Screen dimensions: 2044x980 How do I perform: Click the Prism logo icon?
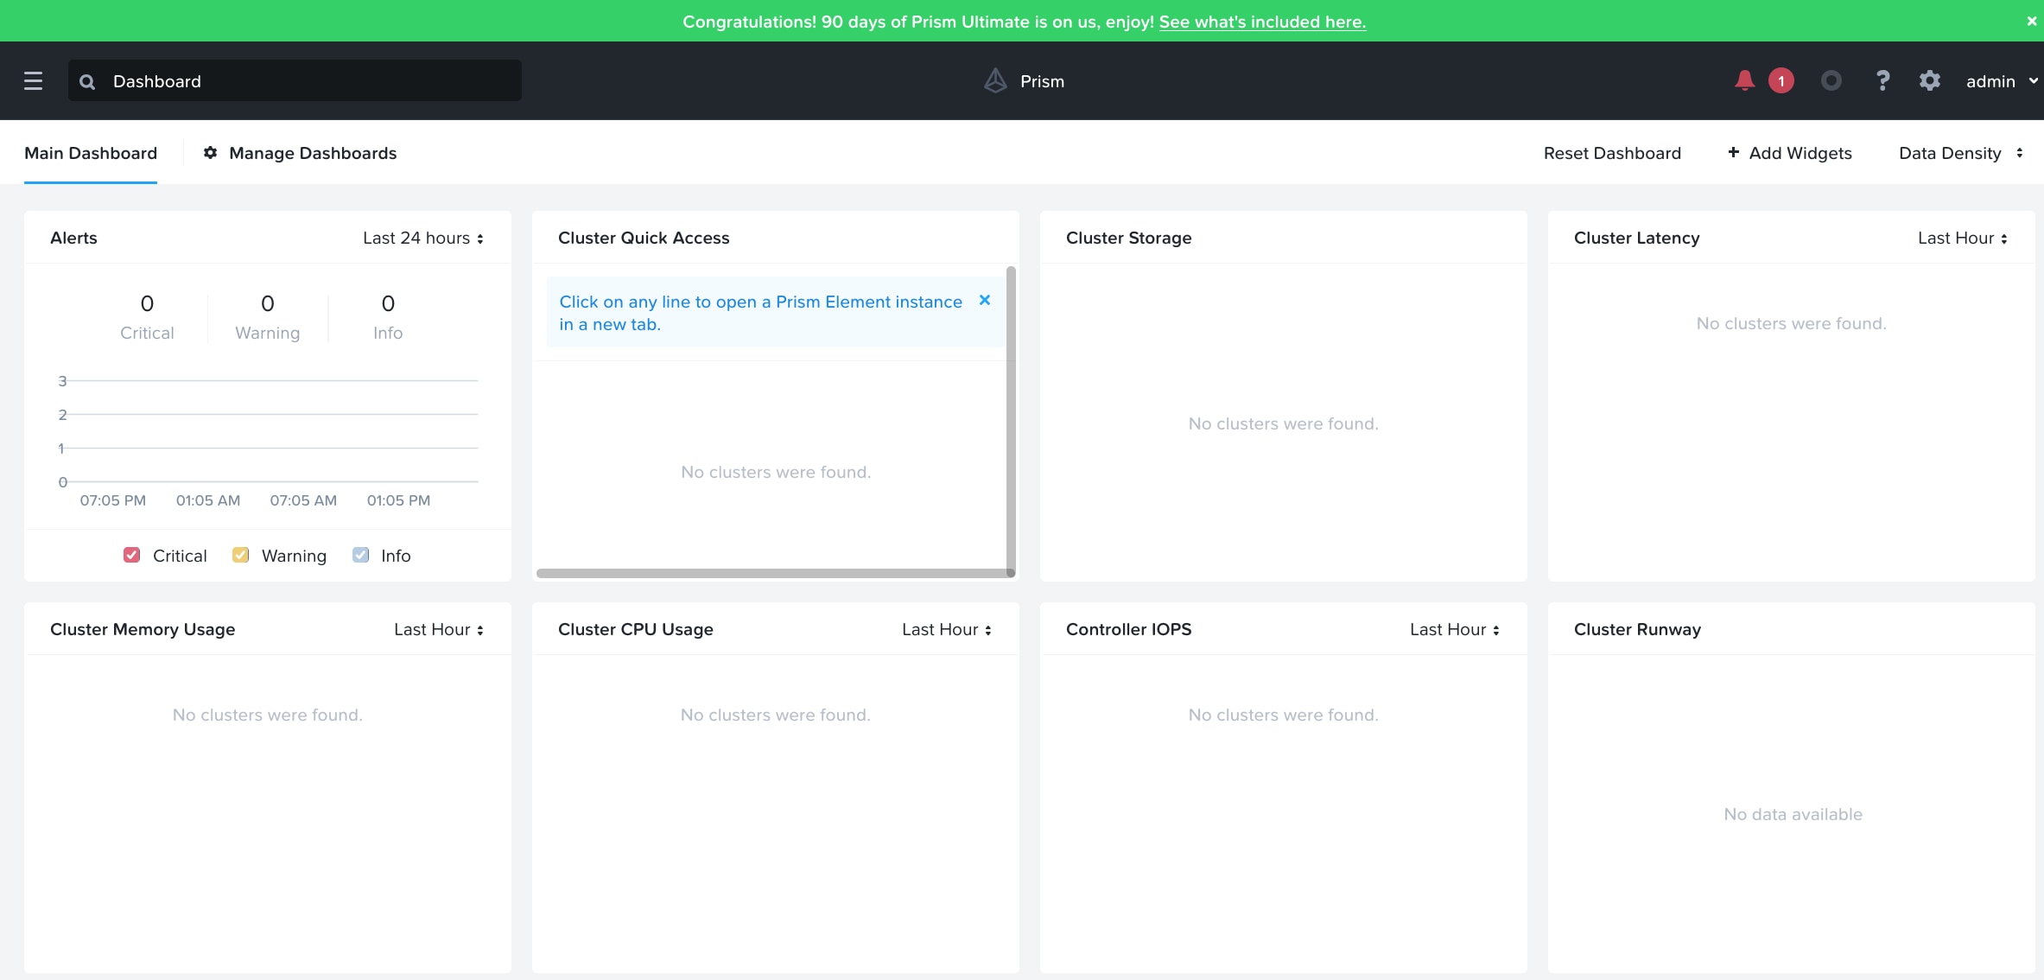995,80
